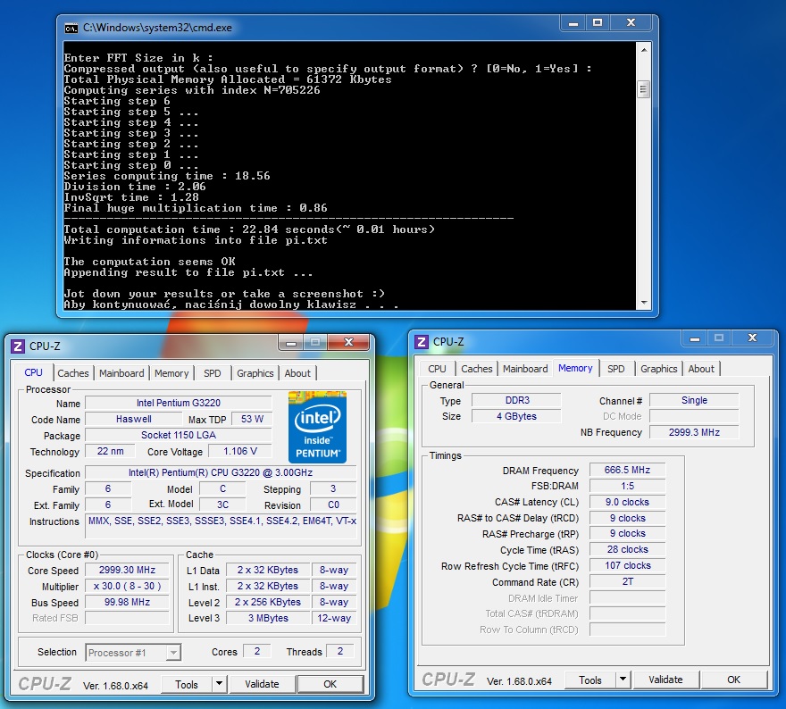Click the Technology 22 nm value

(110, 451)
